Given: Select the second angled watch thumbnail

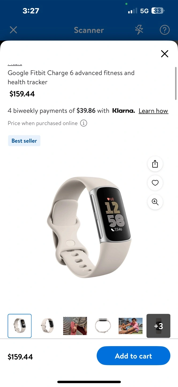Looking at the screenshot, I should tap(47, 326).
